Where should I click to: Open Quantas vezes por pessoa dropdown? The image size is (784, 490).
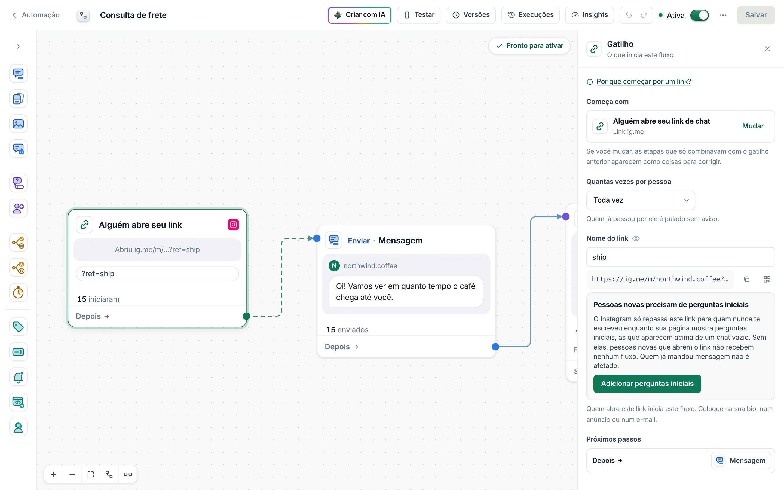pyautogui.click(x=641, y=200)
